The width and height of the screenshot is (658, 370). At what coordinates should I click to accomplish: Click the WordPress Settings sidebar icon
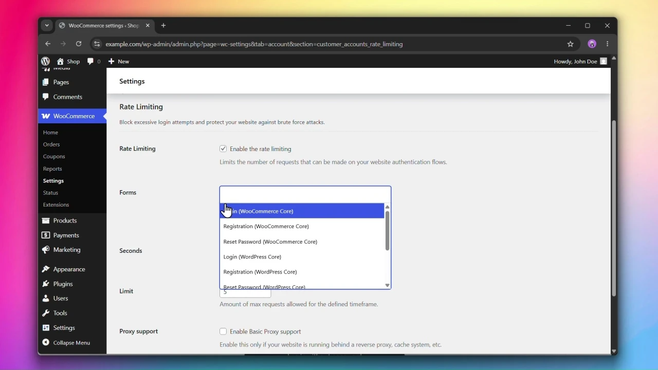pos(46,328)
